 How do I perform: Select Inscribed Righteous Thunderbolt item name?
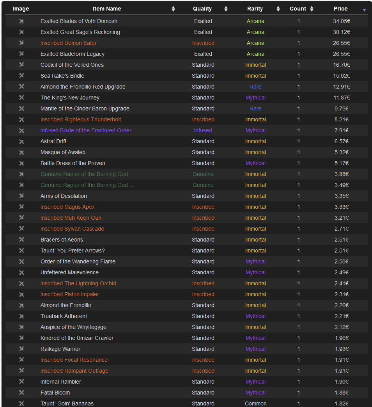point(81,119)
